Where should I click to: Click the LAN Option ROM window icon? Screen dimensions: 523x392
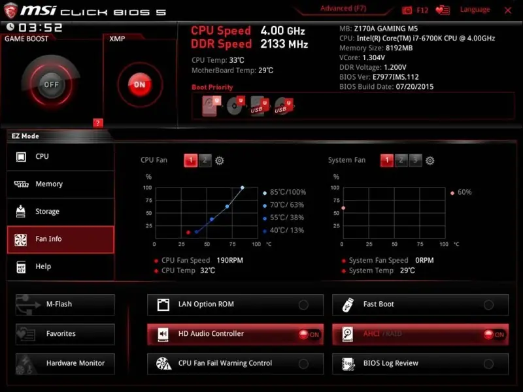[x=163, y=304]
